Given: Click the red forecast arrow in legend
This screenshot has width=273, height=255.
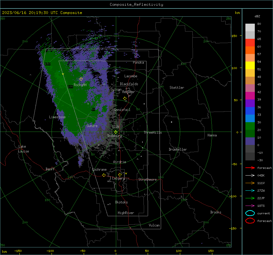Looking at the screenshot, I should pyautogui.click(x=250, y=168).
